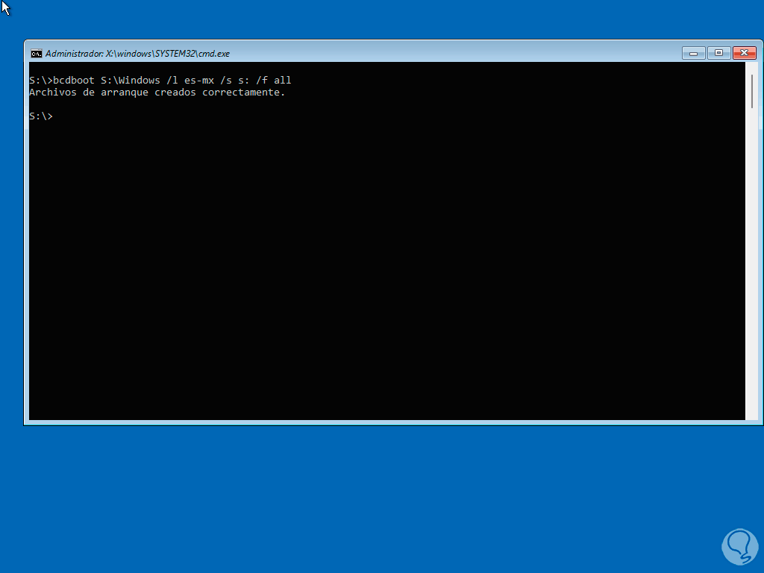Click the scrollbar track below the thumb

751,261
